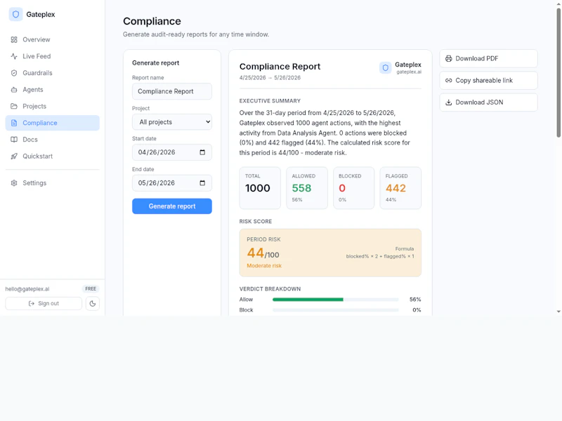Click the link icon on Copy shareable link
562x421 pixels.
448,81
